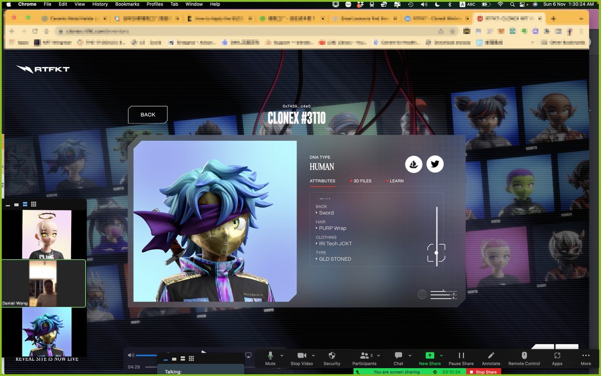The width and height of the screenshot is (601, 376).
Task: Share CloneX #3110 via the Twitter icon
Action: [x=435, y=164]
